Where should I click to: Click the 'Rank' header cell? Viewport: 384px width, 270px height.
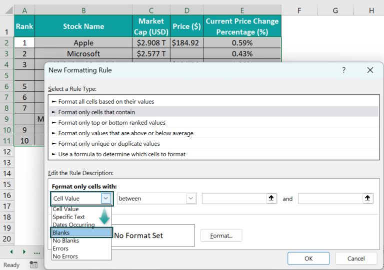click(24, 26)
